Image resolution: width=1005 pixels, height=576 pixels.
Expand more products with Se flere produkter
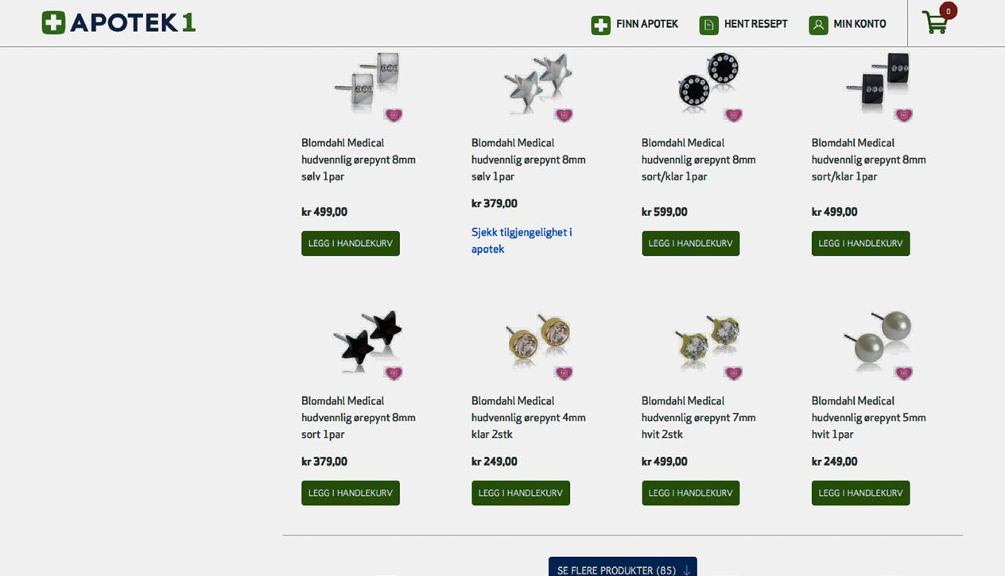tap(623, 569)
